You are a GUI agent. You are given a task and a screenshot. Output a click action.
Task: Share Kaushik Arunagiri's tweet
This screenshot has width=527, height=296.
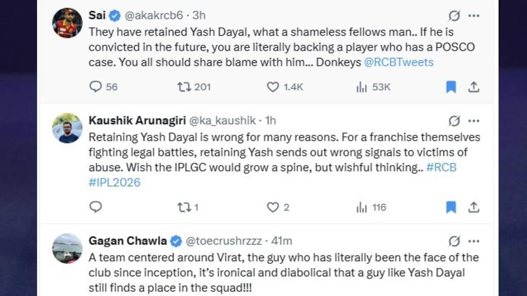pyautogui.click(x=473, y=207)
